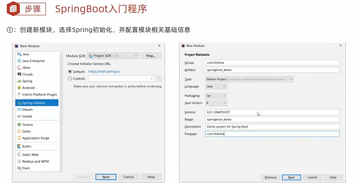Click the Application Forge icon
The image size is (357, 184).
pyautogui.click(x=19, y=138)
